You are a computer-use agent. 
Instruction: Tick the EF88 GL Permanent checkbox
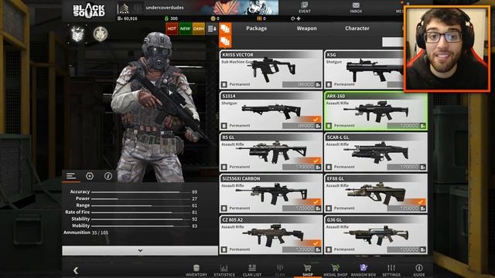(329, 208)
